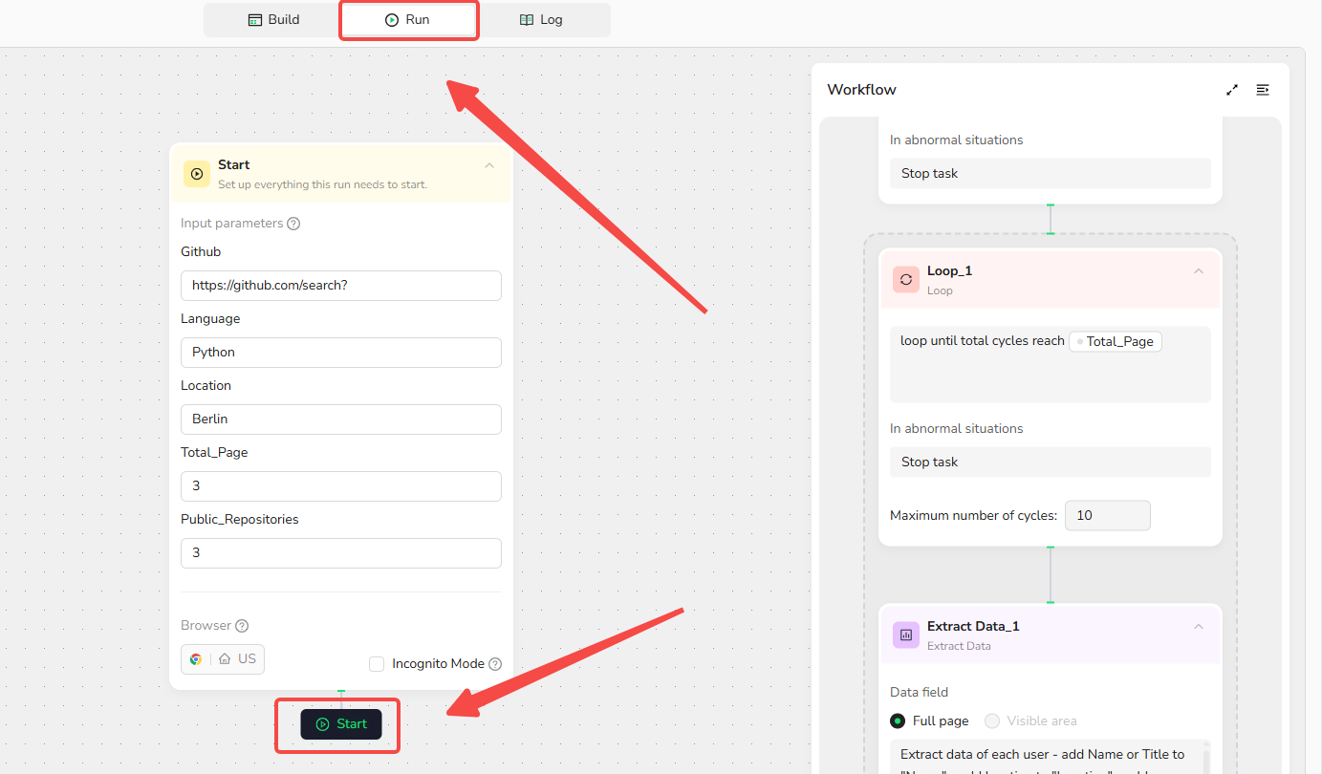
Task: Click the Start node play icon
Action: point(197,174)
